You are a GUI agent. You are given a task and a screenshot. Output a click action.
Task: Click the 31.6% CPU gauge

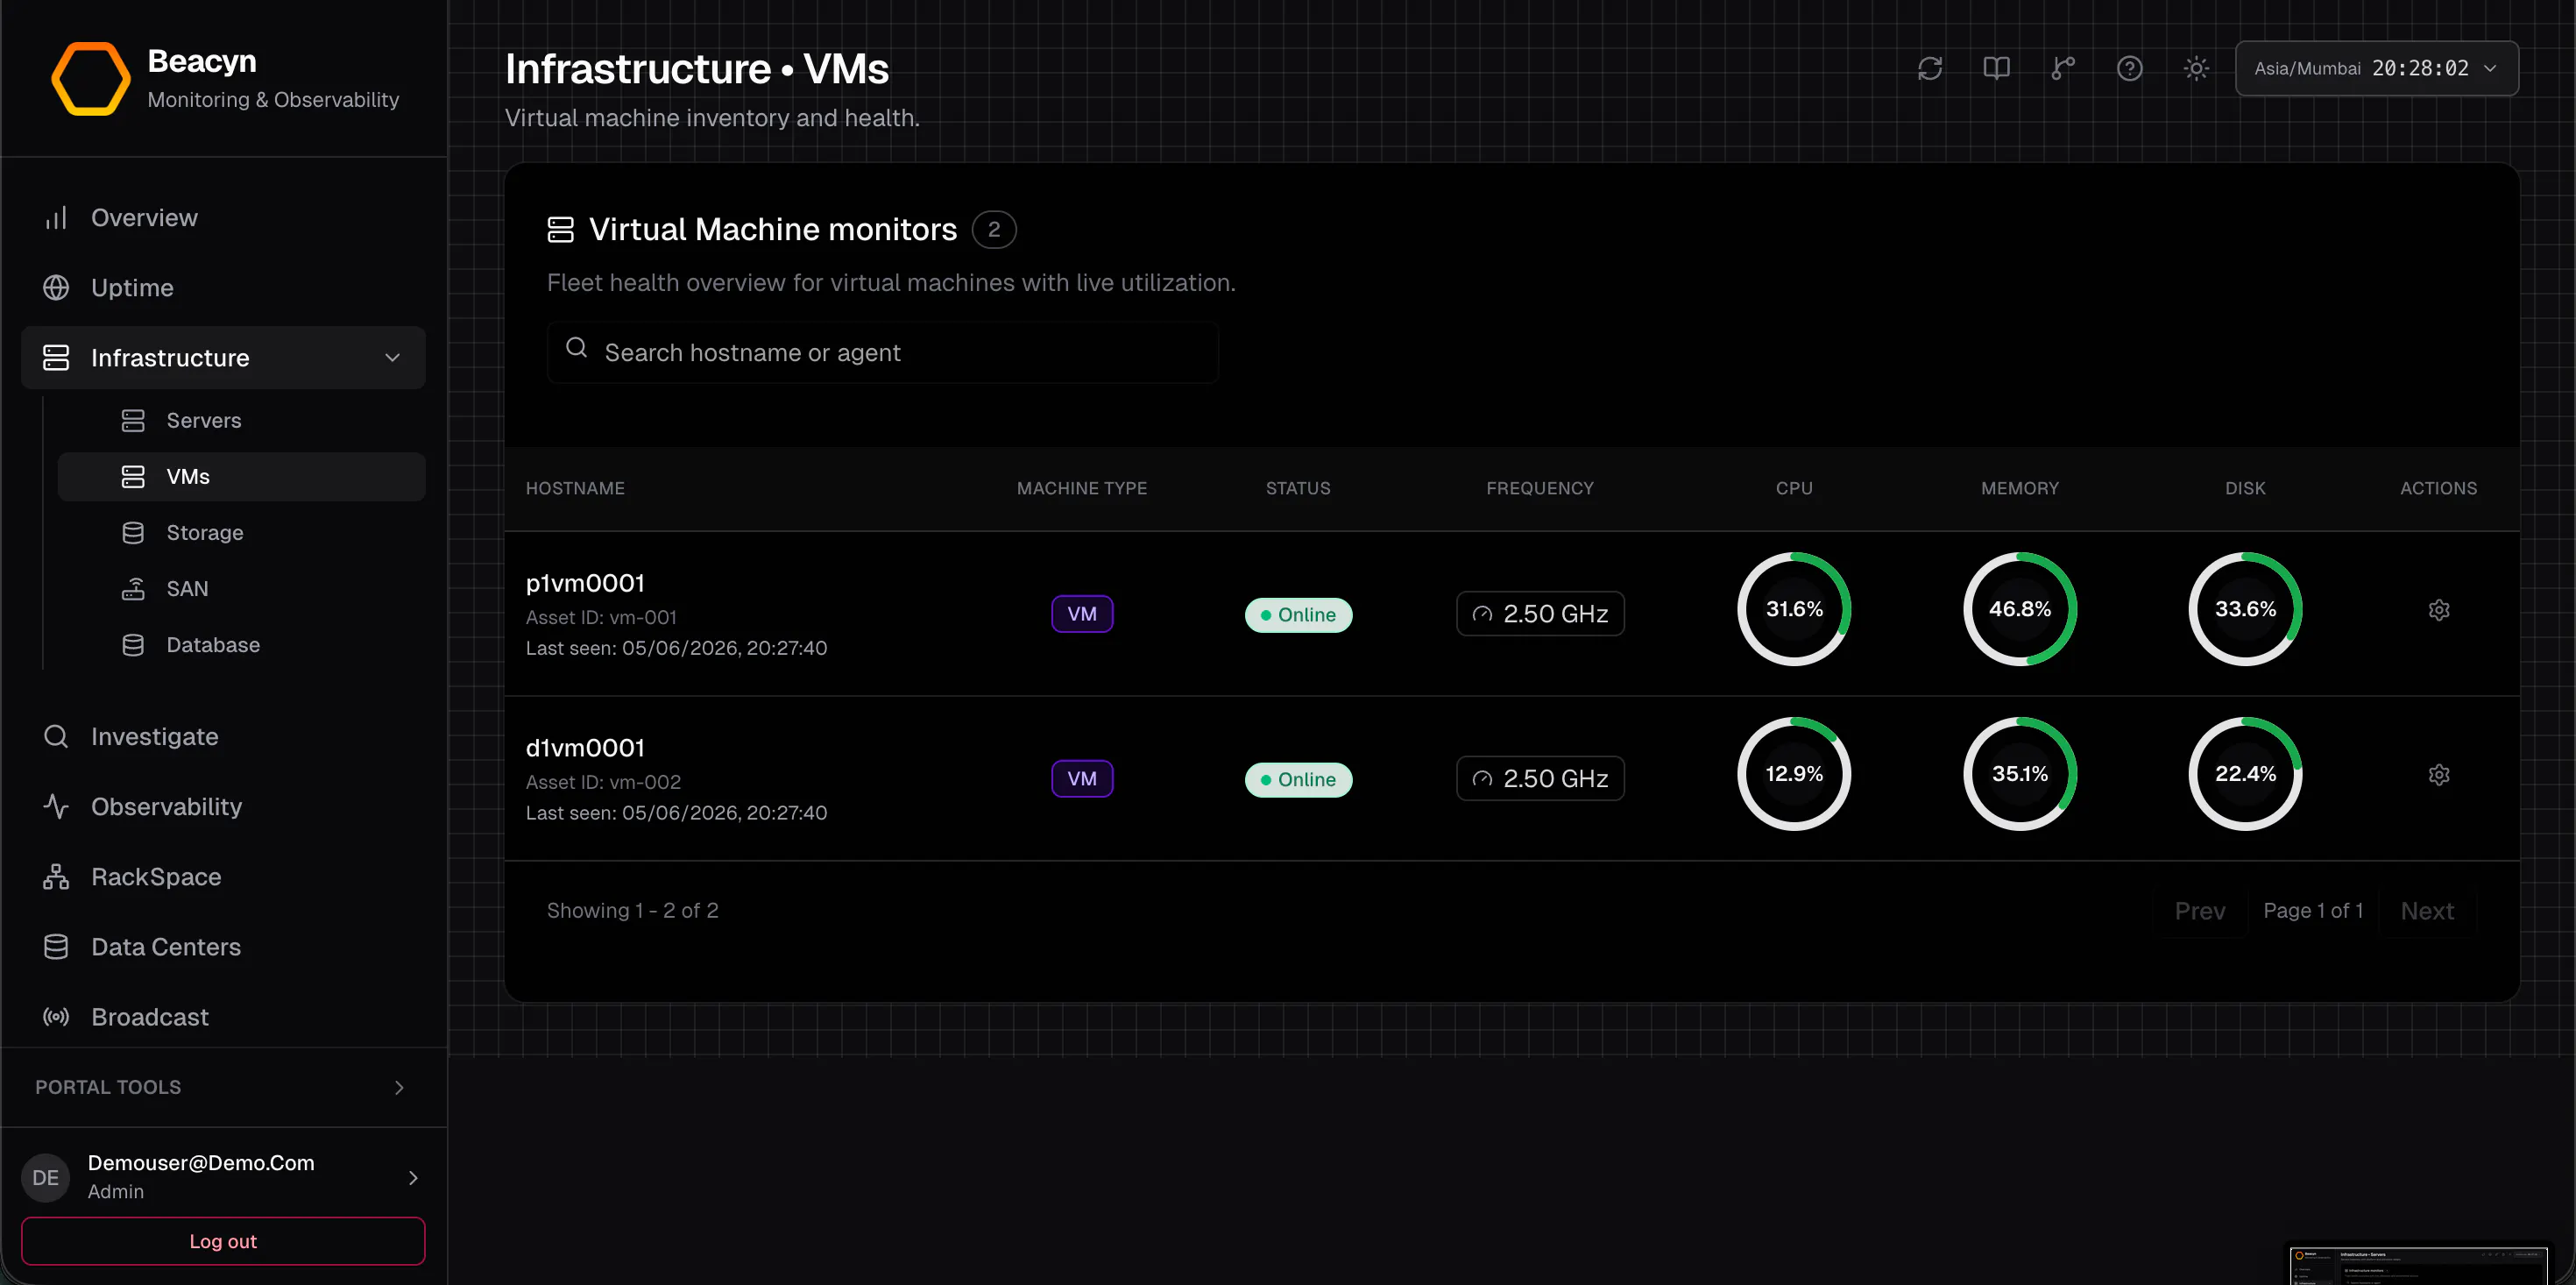[x=1794, y=608]
